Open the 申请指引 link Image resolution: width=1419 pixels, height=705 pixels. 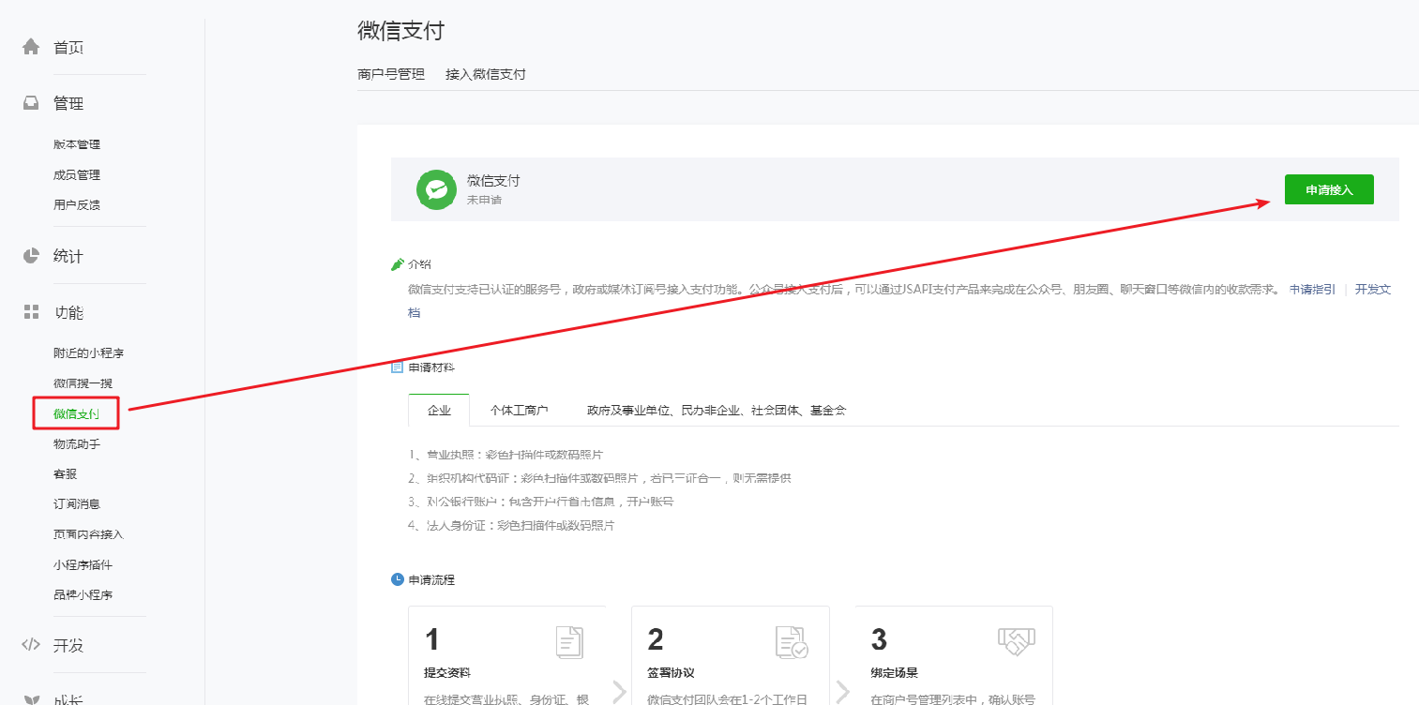point(1312,289)
